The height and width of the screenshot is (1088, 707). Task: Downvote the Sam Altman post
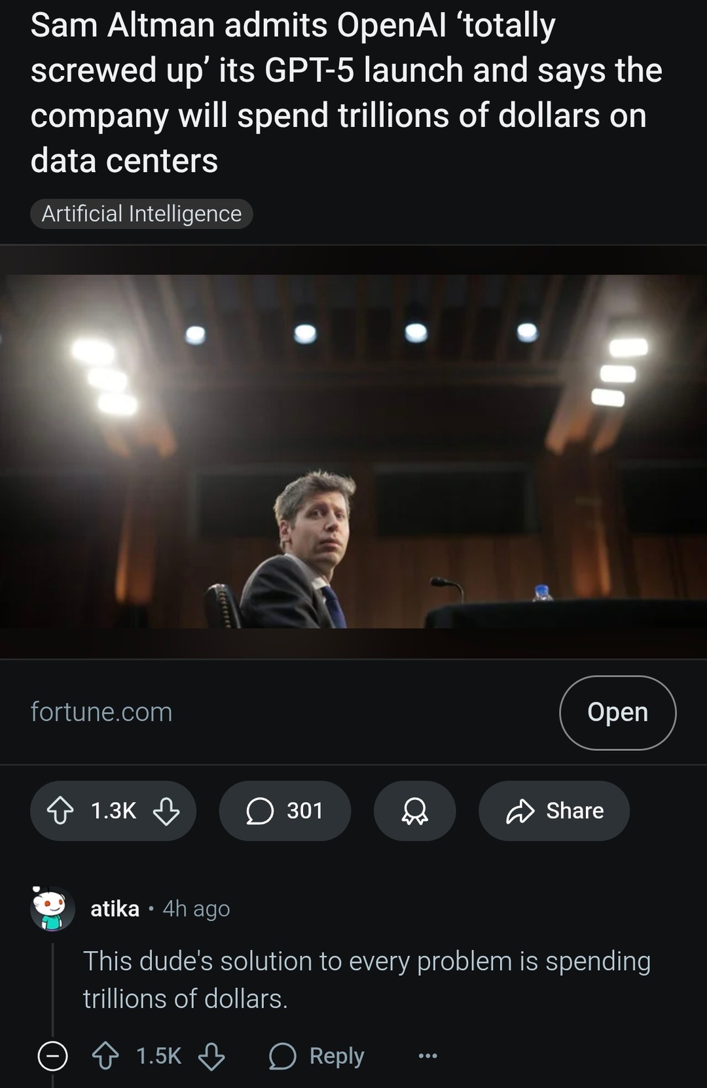tap(166, 810)
